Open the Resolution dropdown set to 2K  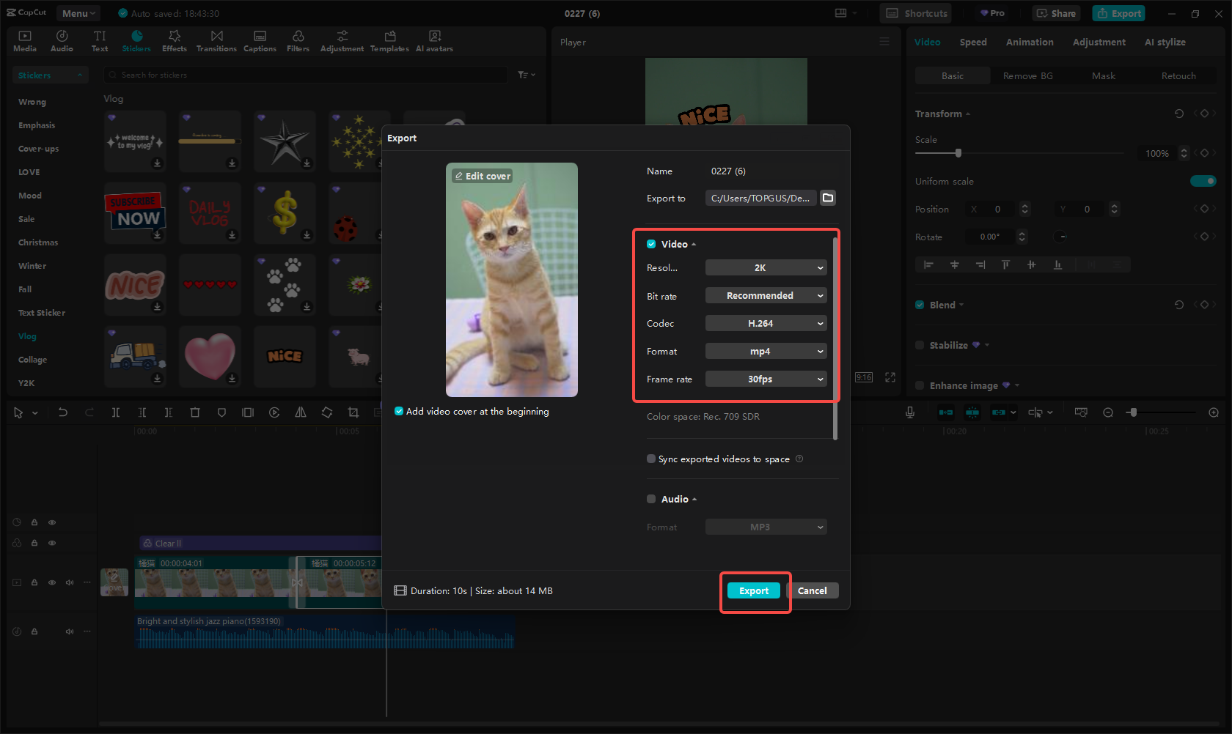[766, 267]
